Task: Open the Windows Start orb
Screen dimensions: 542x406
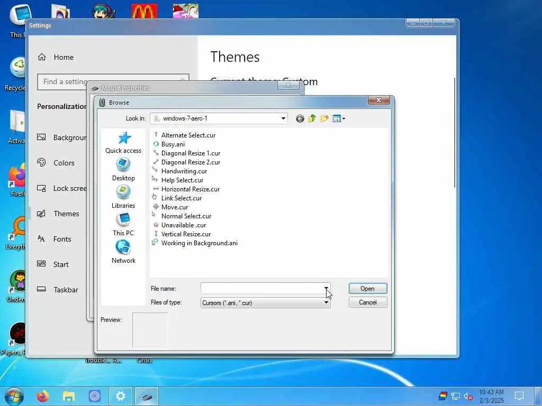Action: pos(14,396)
